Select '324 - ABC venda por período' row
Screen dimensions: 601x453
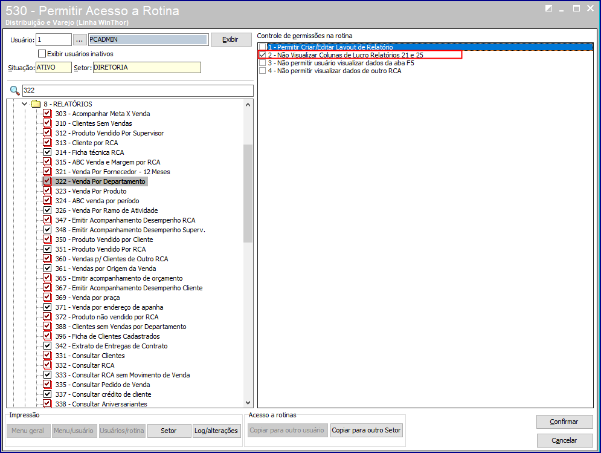click(x=97, y=201)
